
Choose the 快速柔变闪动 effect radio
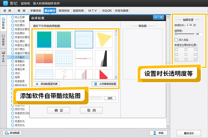tap(12, 113)
